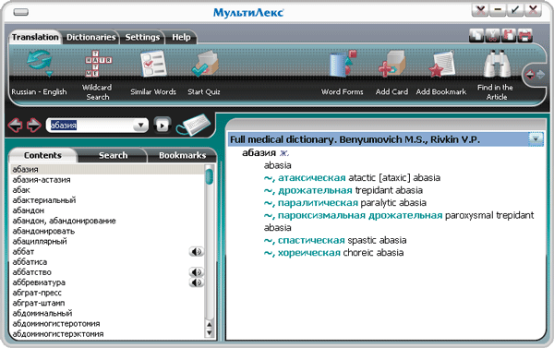Image resolution: width=554 pixels, height=348 pixels.
Task: Add Bookmark for the current article
Action: coord(441,65)
